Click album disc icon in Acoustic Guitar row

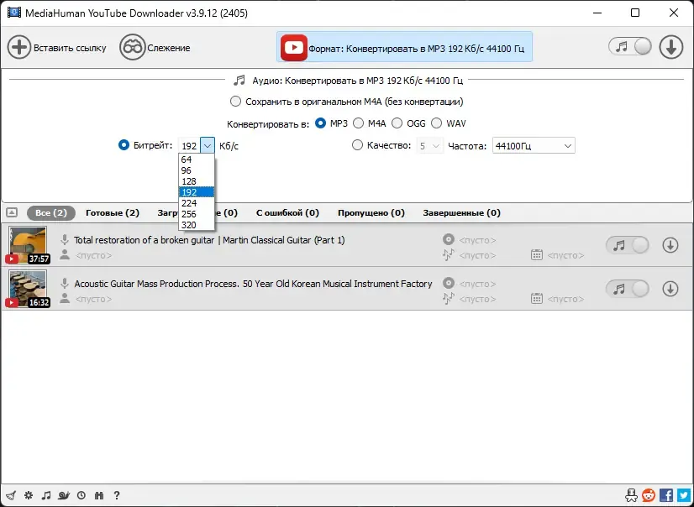click(x=449, y=284)
